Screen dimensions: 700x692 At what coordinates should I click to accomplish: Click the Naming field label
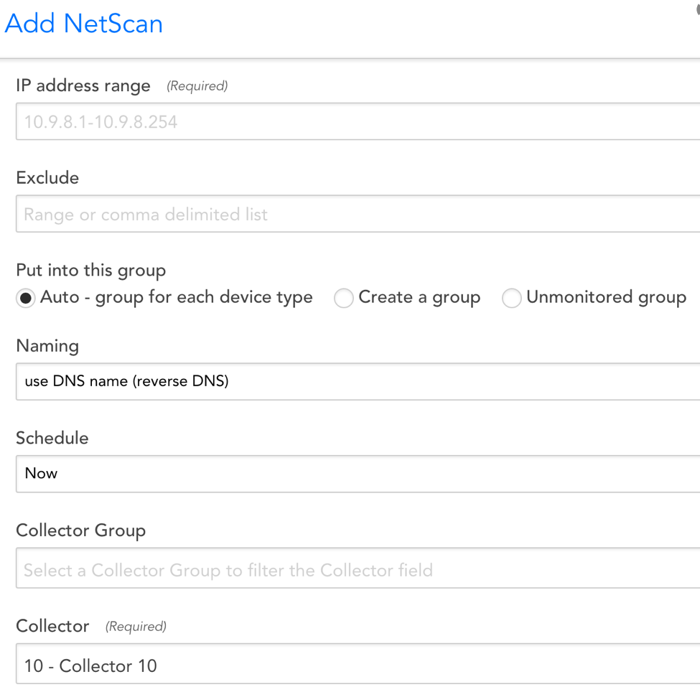[x=47, y=346]
